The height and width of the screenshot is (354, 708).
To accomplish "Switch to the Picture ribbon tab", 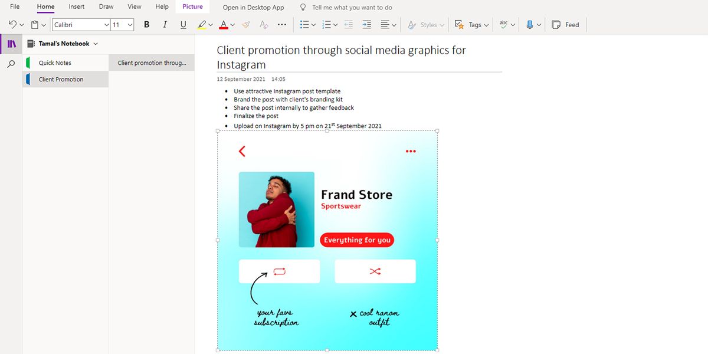I will (192, 6).
